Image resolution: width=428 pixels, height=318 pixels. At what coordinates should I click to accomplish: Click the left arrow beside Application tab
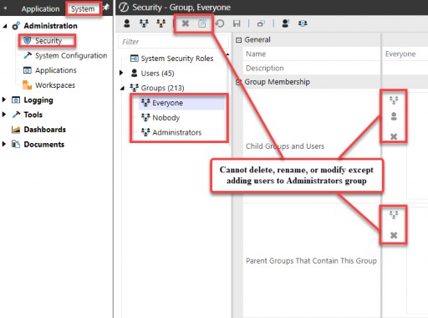[x=5, y=8]
